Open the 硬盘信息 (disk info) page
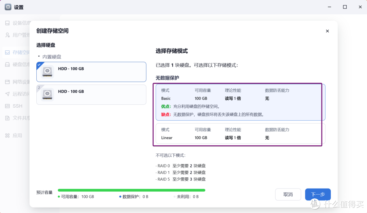This screenshot has width=367, height=213. point(7,65)
